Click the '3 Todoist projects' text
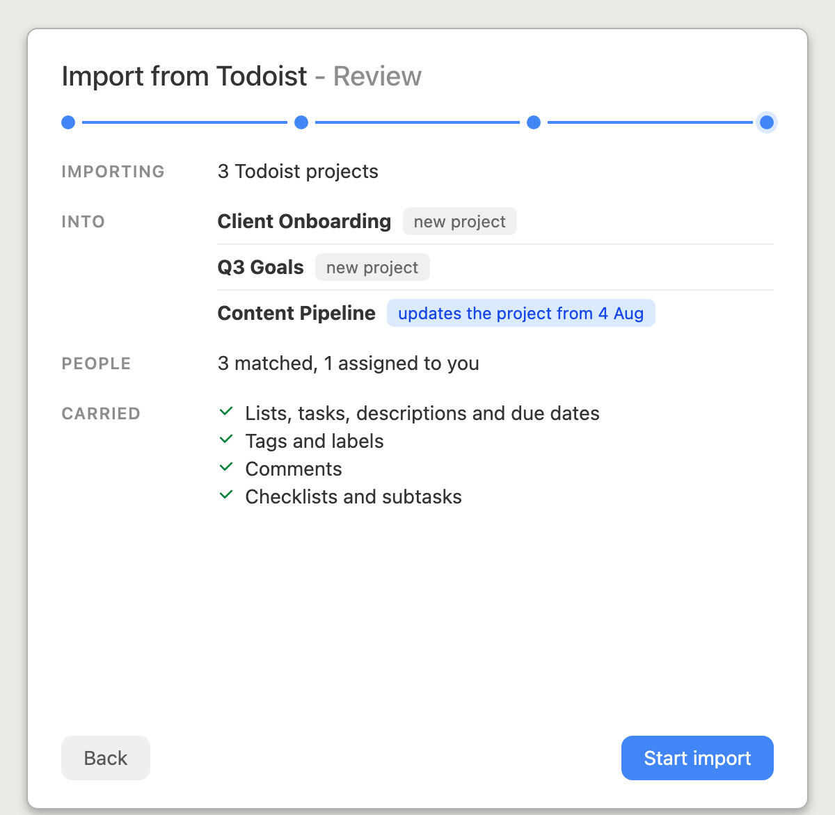The width and height of the screenshot is (835, 815). tap(298, 171)
